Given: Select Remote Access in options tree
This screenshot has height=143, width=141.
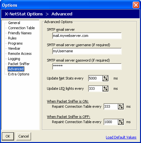Looking at the screenshot, I should 20,54.
